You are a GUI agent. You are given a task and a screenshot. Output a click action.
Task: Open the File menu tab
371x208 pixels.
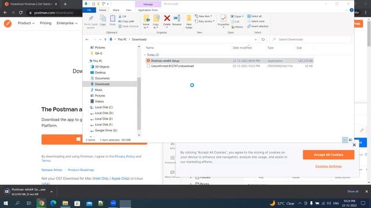[x=89, y=10]
